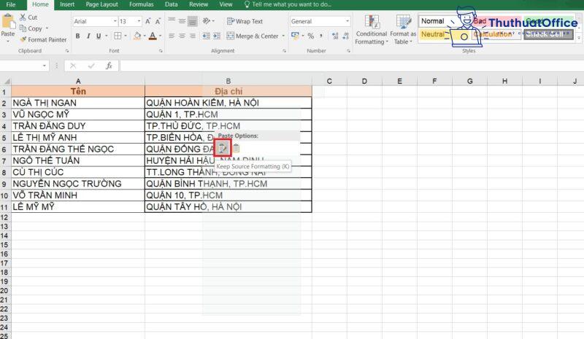Cut the selection with scissors icon

[x=23, y=17]
